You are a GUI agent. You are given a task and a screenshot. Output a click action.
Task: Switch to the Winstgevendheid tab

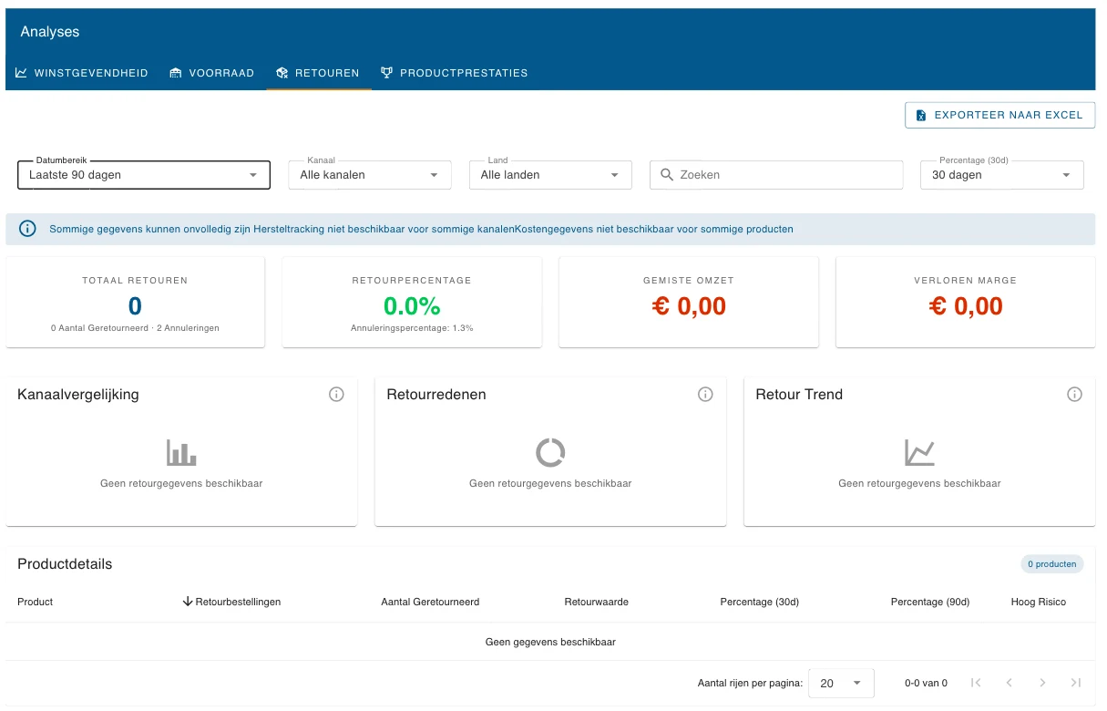pos(82,73)
